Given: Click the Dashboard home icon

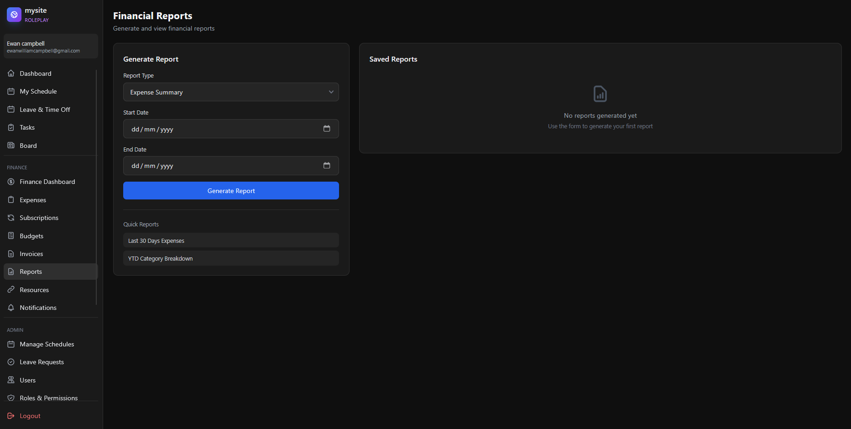Looking at the screenshot, I should pyautogui.click(x=11, y=73).
